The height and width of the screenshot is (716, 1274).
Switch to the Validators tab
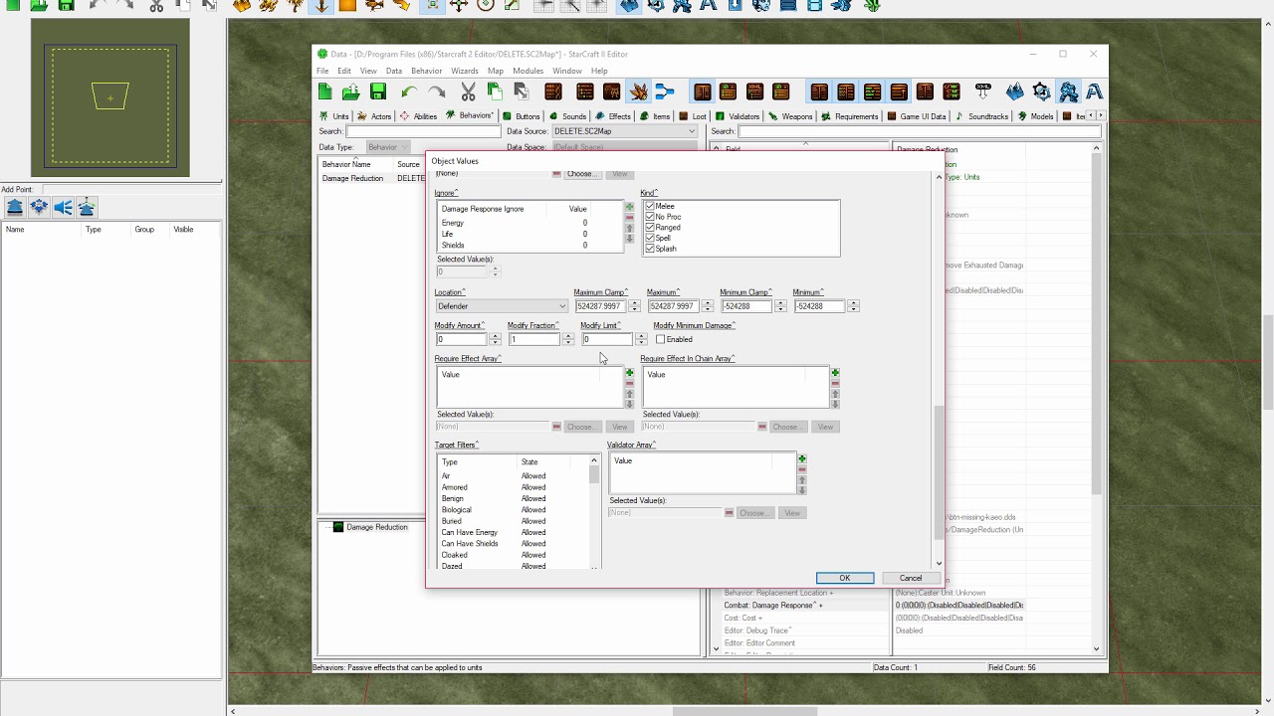click(x=738, y=116)
